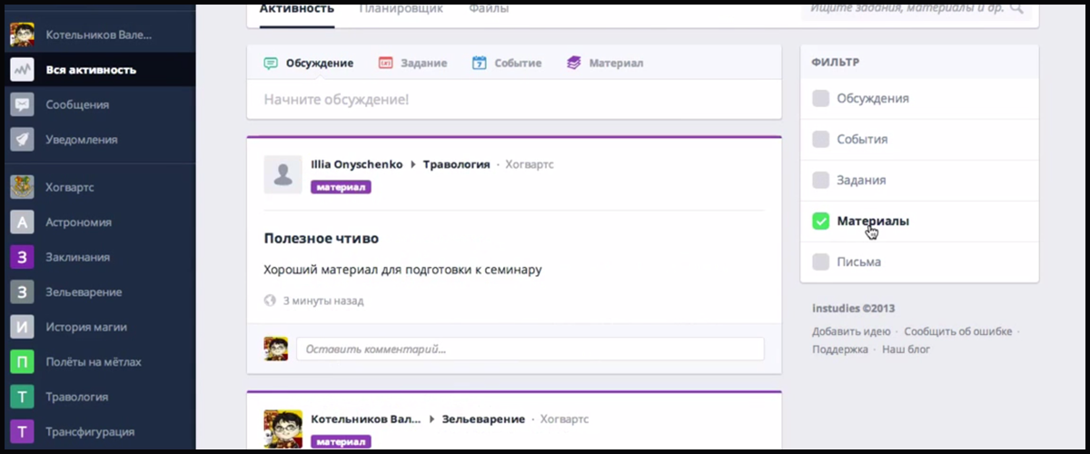Open the Сообщения messages icon in sidebar
Screen dimensions: 1090x454
pyautogui.click(x=23, y=104)
